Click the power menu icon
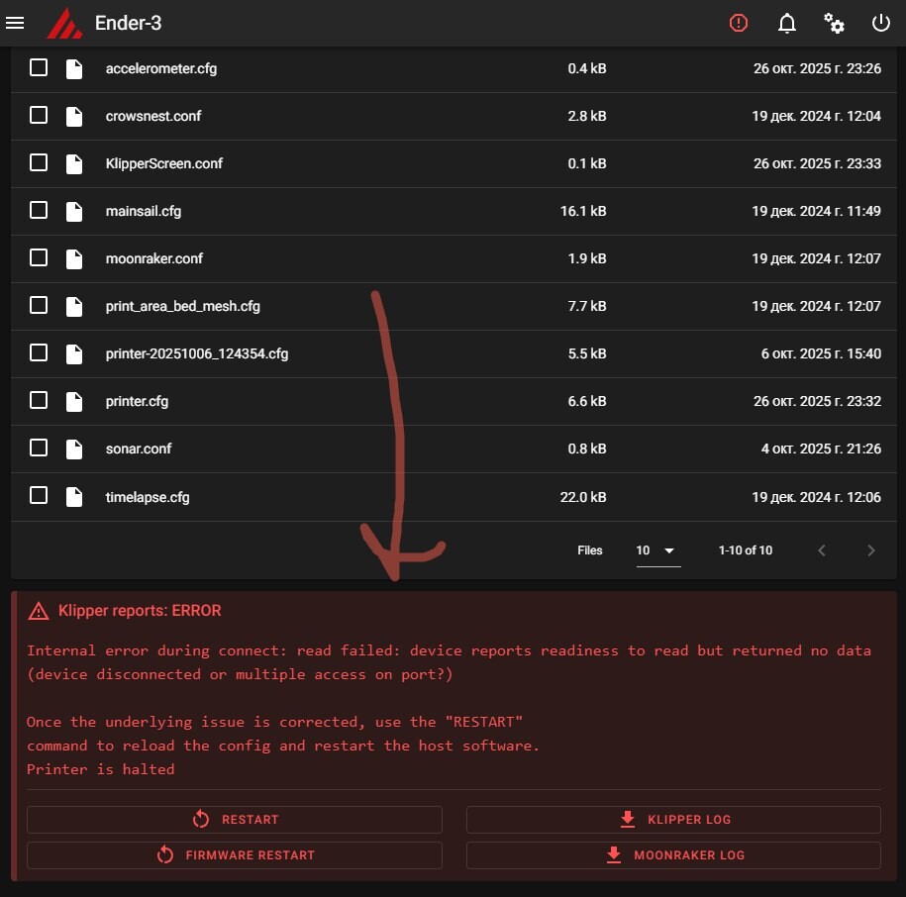 pos(880,23)
